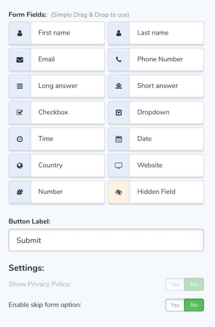Switch Show Privacy Policy to Yes

tap(175, 284)
